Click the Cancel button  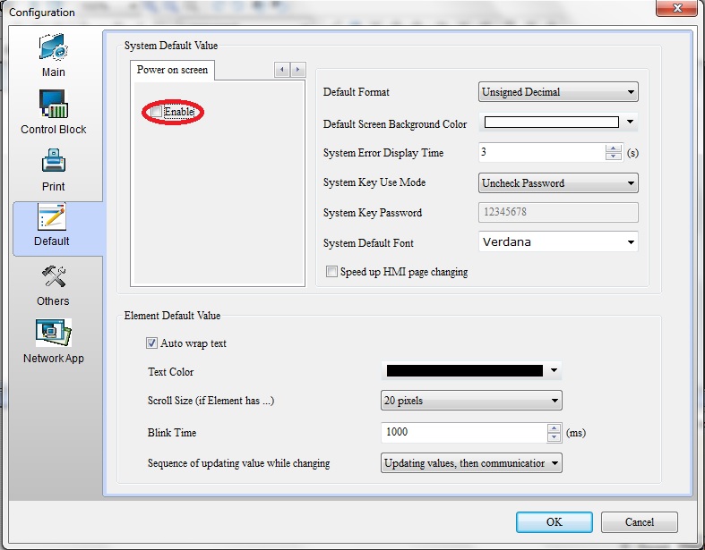639,522
